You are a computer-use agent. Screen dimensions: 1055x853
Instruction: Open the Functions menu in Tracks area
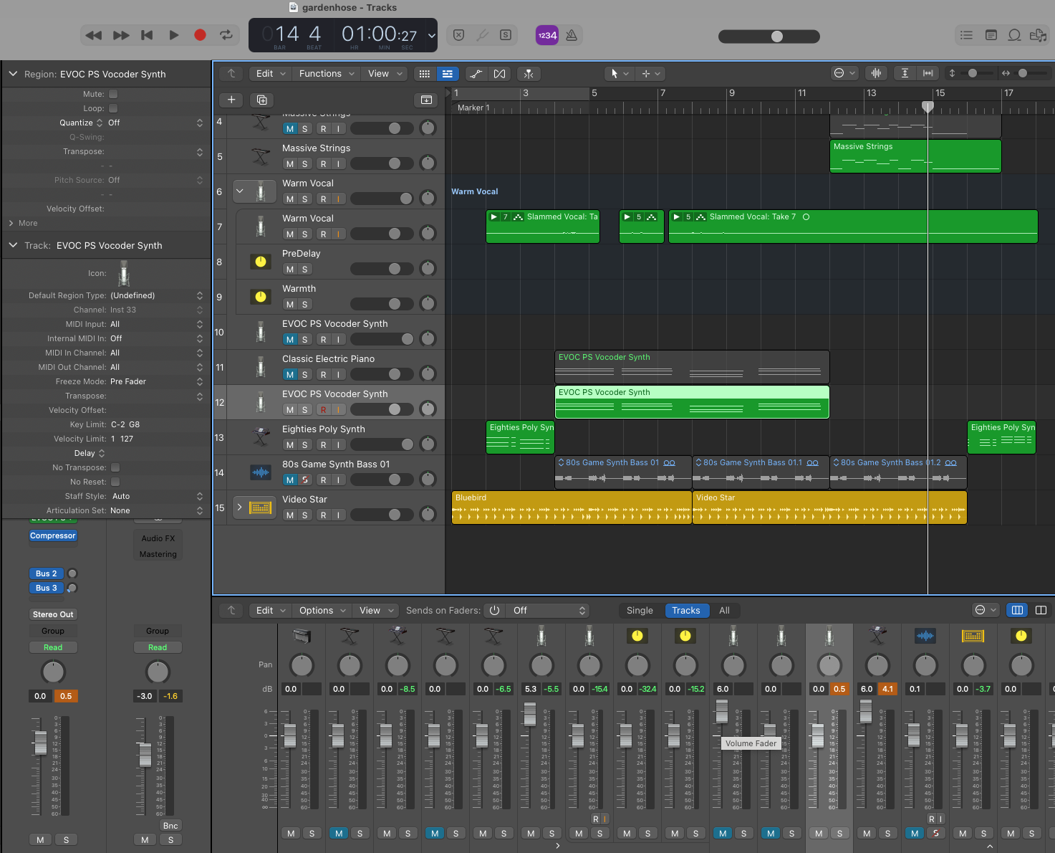pyautogui.click(x=326, y=74)
